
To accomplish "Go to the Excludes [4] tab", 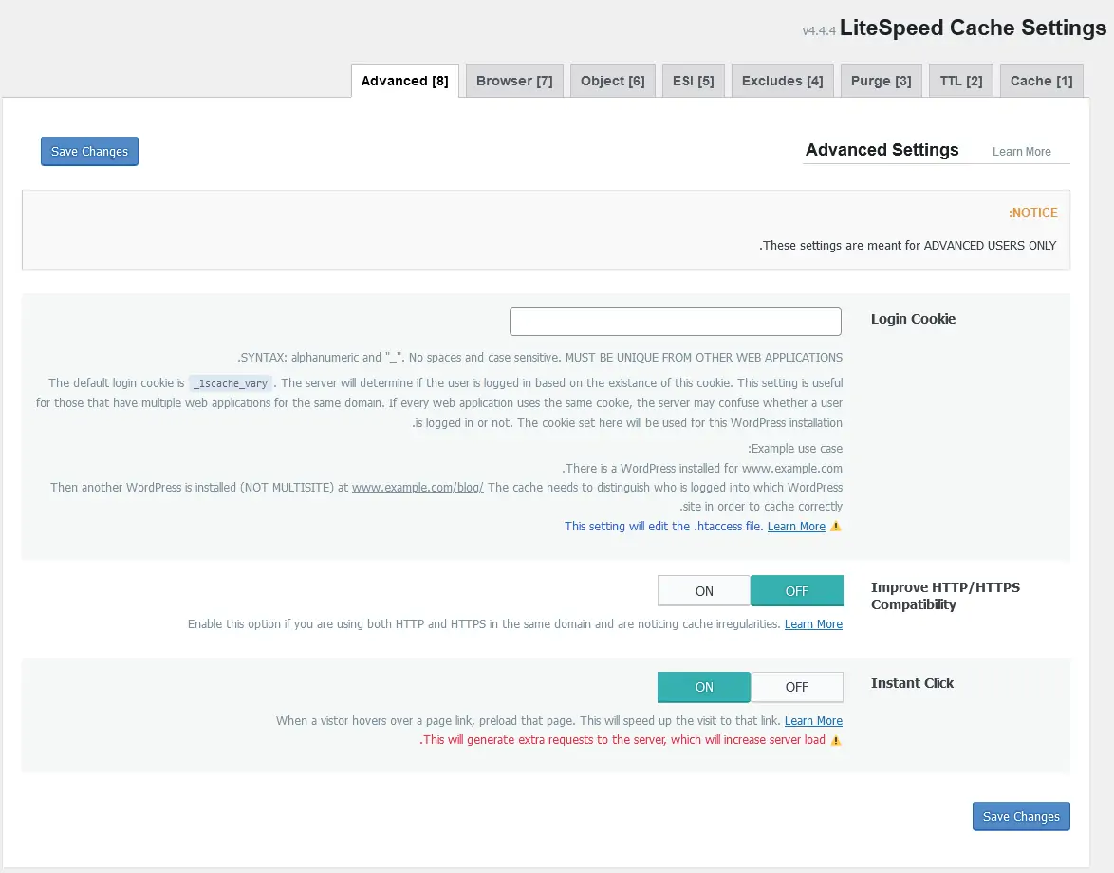I will click(x=782, y=81).
